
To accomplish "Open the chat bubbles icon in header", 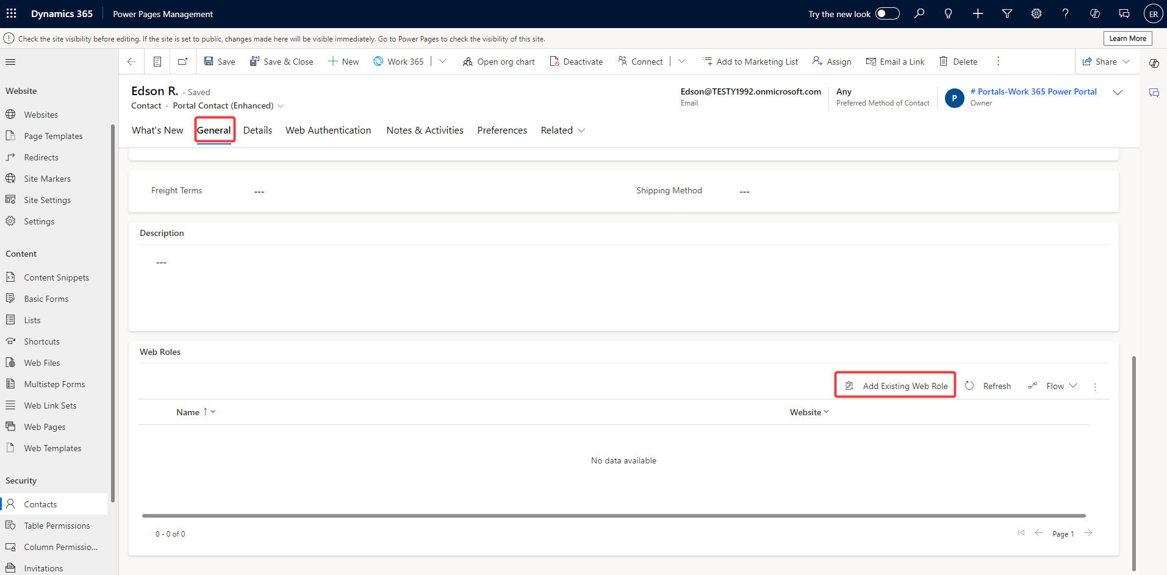I will tap(1124, 13).
